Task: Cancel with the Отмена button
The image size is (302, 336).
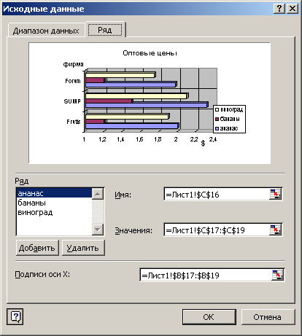Action: [268, 317]
